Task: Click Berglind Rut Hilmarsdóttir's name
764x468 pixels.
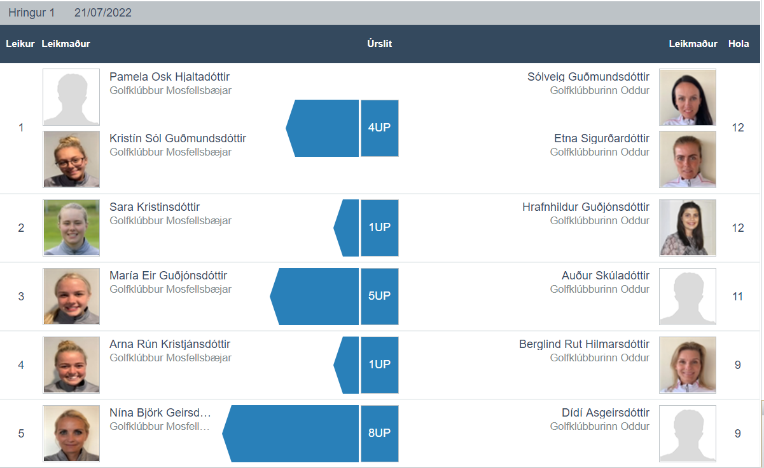Action: click(584, 344)
